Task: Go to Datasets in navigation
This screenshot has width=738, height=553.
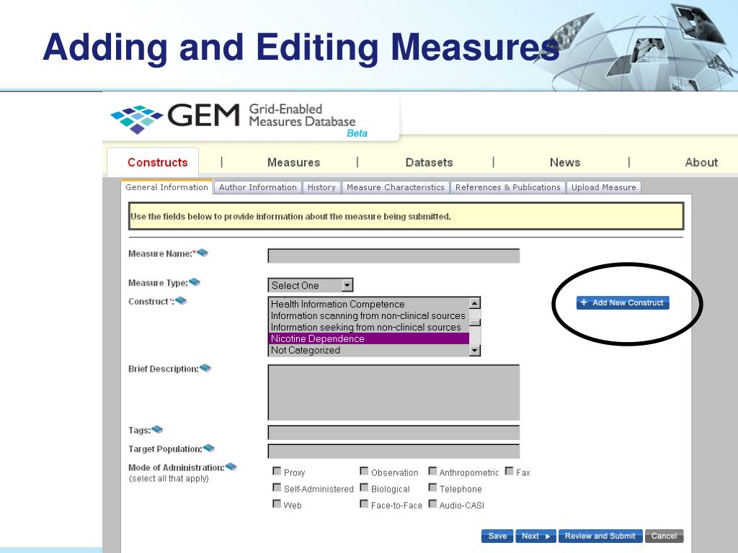Action: click(430, 162)
